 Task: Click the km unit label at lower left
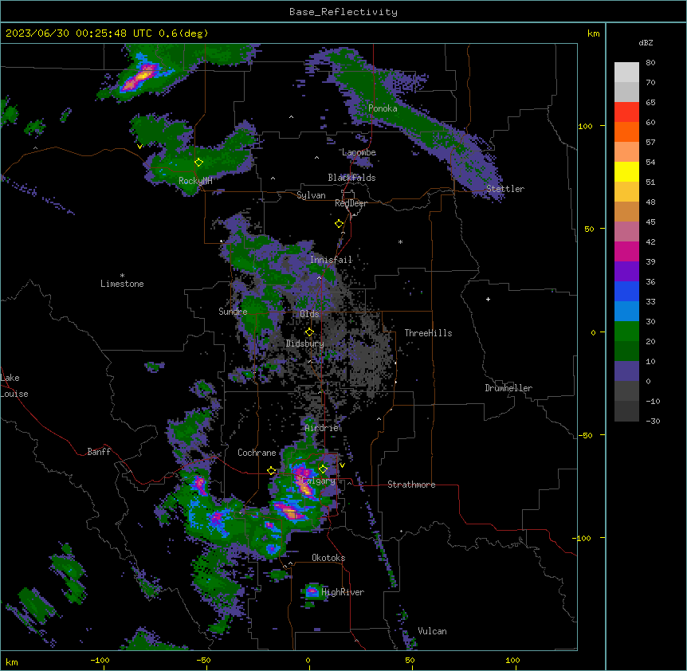coord(12,661)
